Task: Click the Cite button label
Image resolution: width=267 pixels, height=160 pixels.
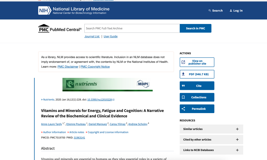Action: point(199,86)
